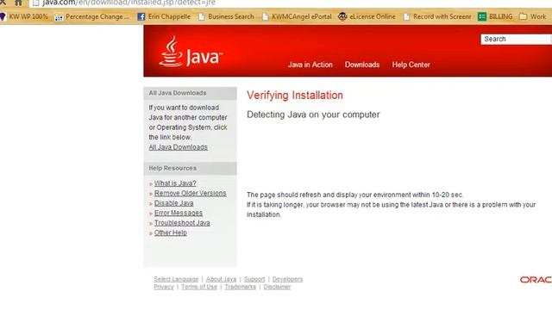The width and height of the screenshot is (552, 310).
Task: Click the java.com address bar
Action: (x=291, y=3)
